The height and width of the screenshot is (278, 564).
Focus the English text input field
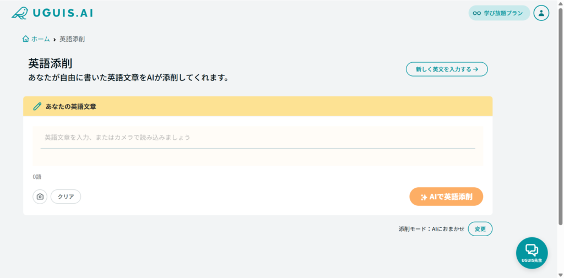pyautogui.click(x=258, y=138)
